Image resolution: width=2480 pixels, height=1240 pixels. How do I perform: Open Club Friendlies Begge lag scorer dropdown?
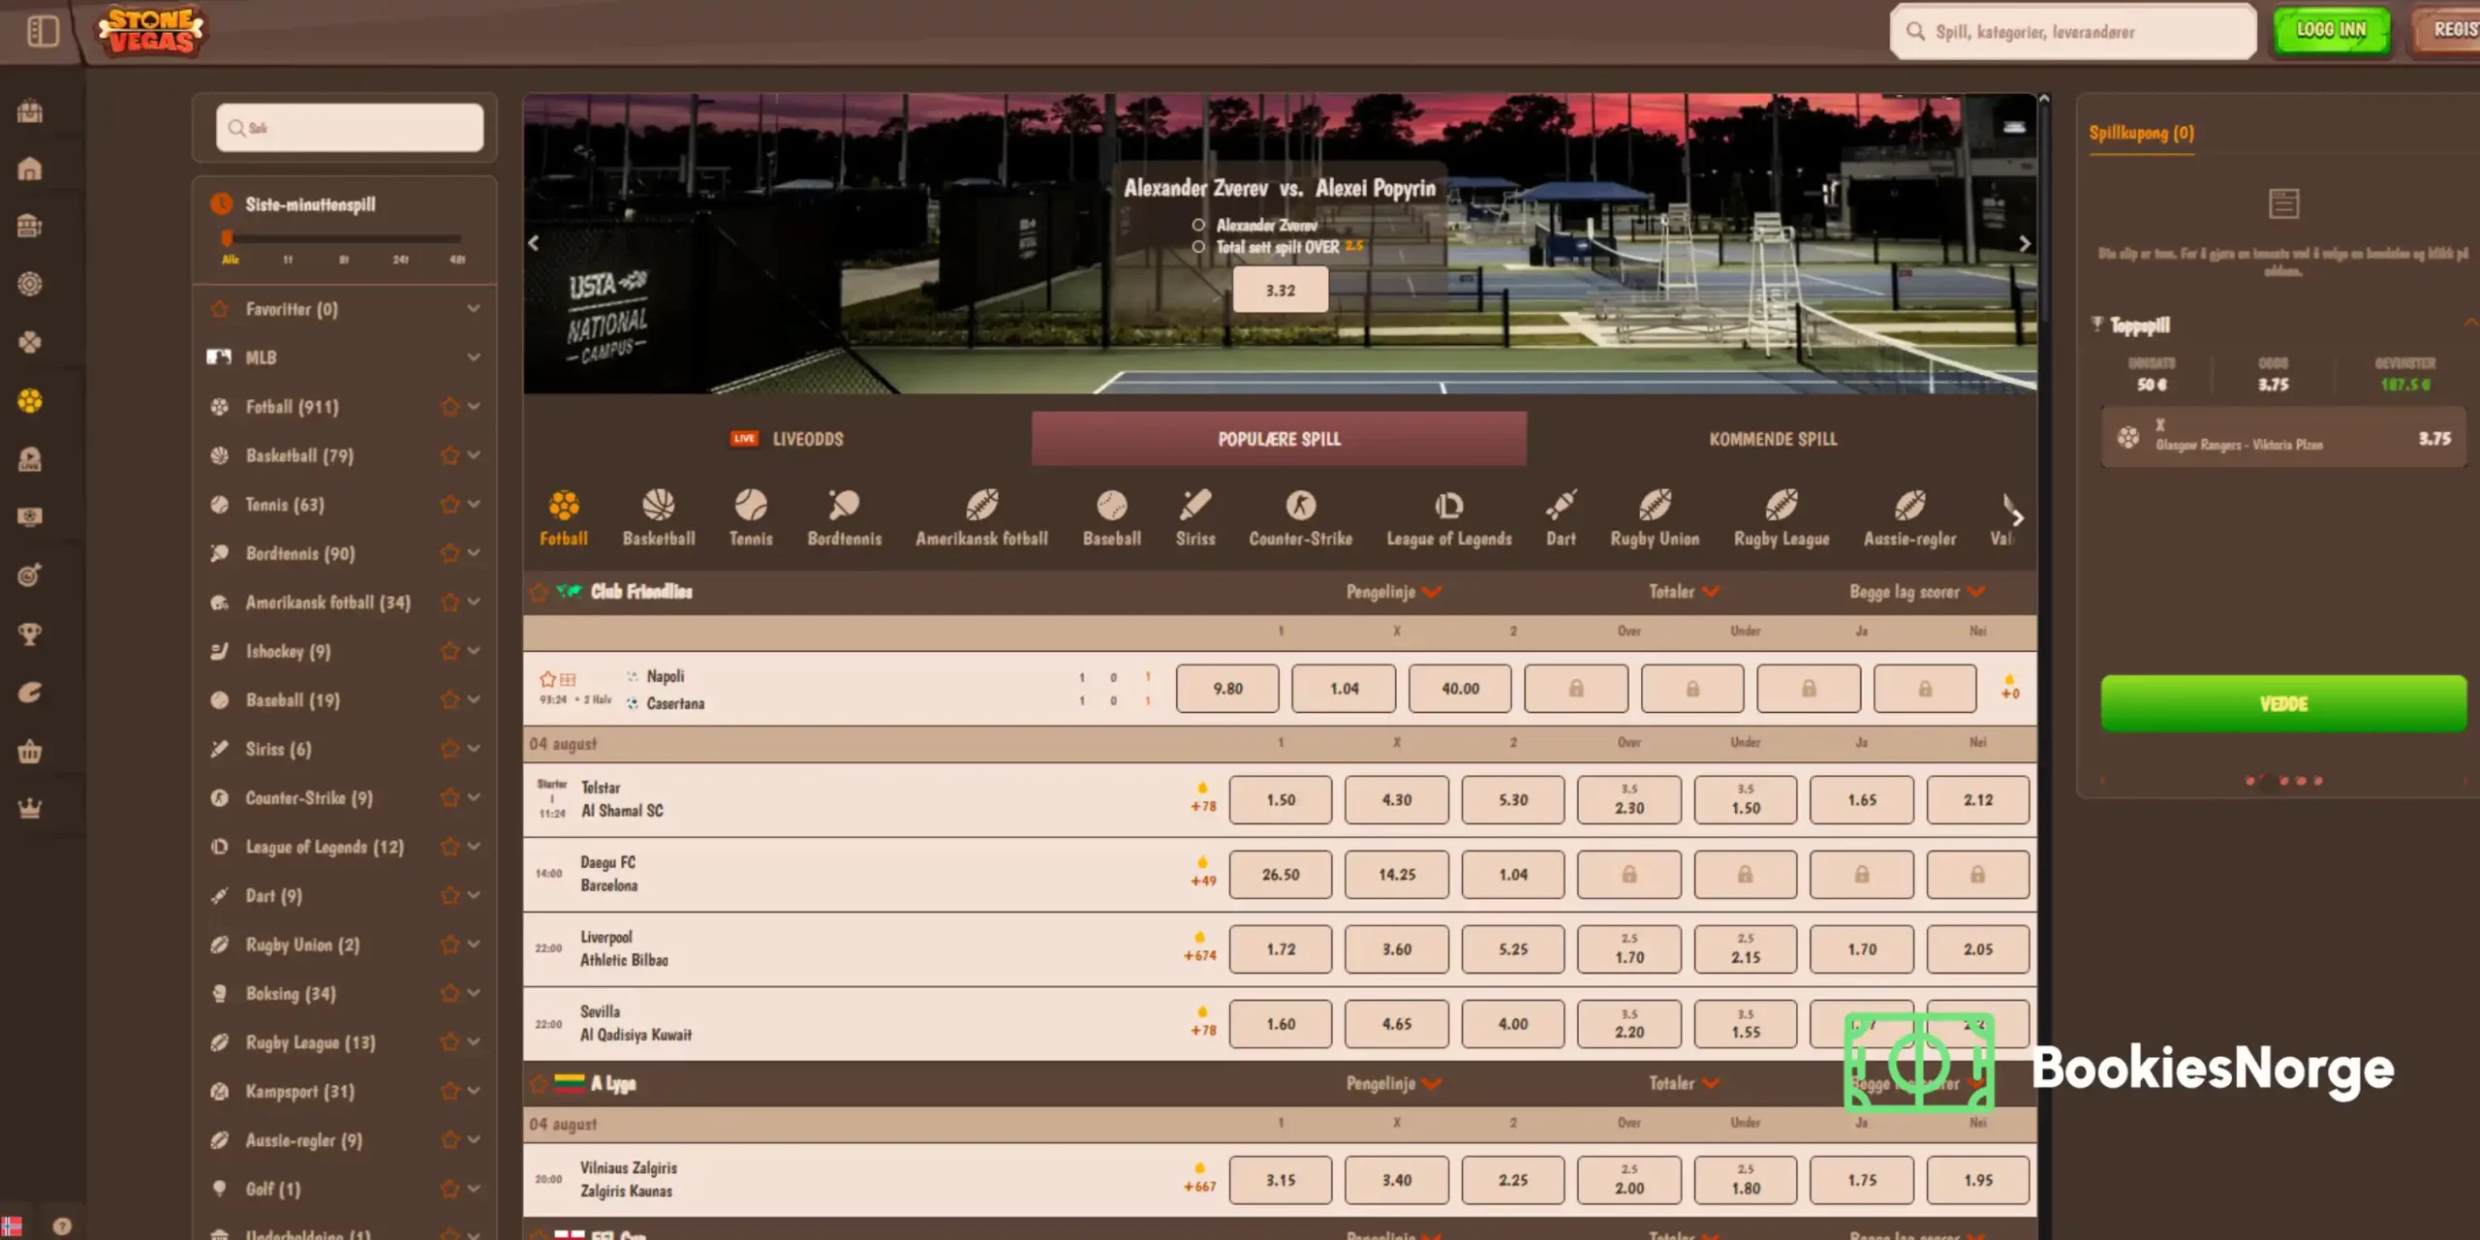pos(1917,592)
